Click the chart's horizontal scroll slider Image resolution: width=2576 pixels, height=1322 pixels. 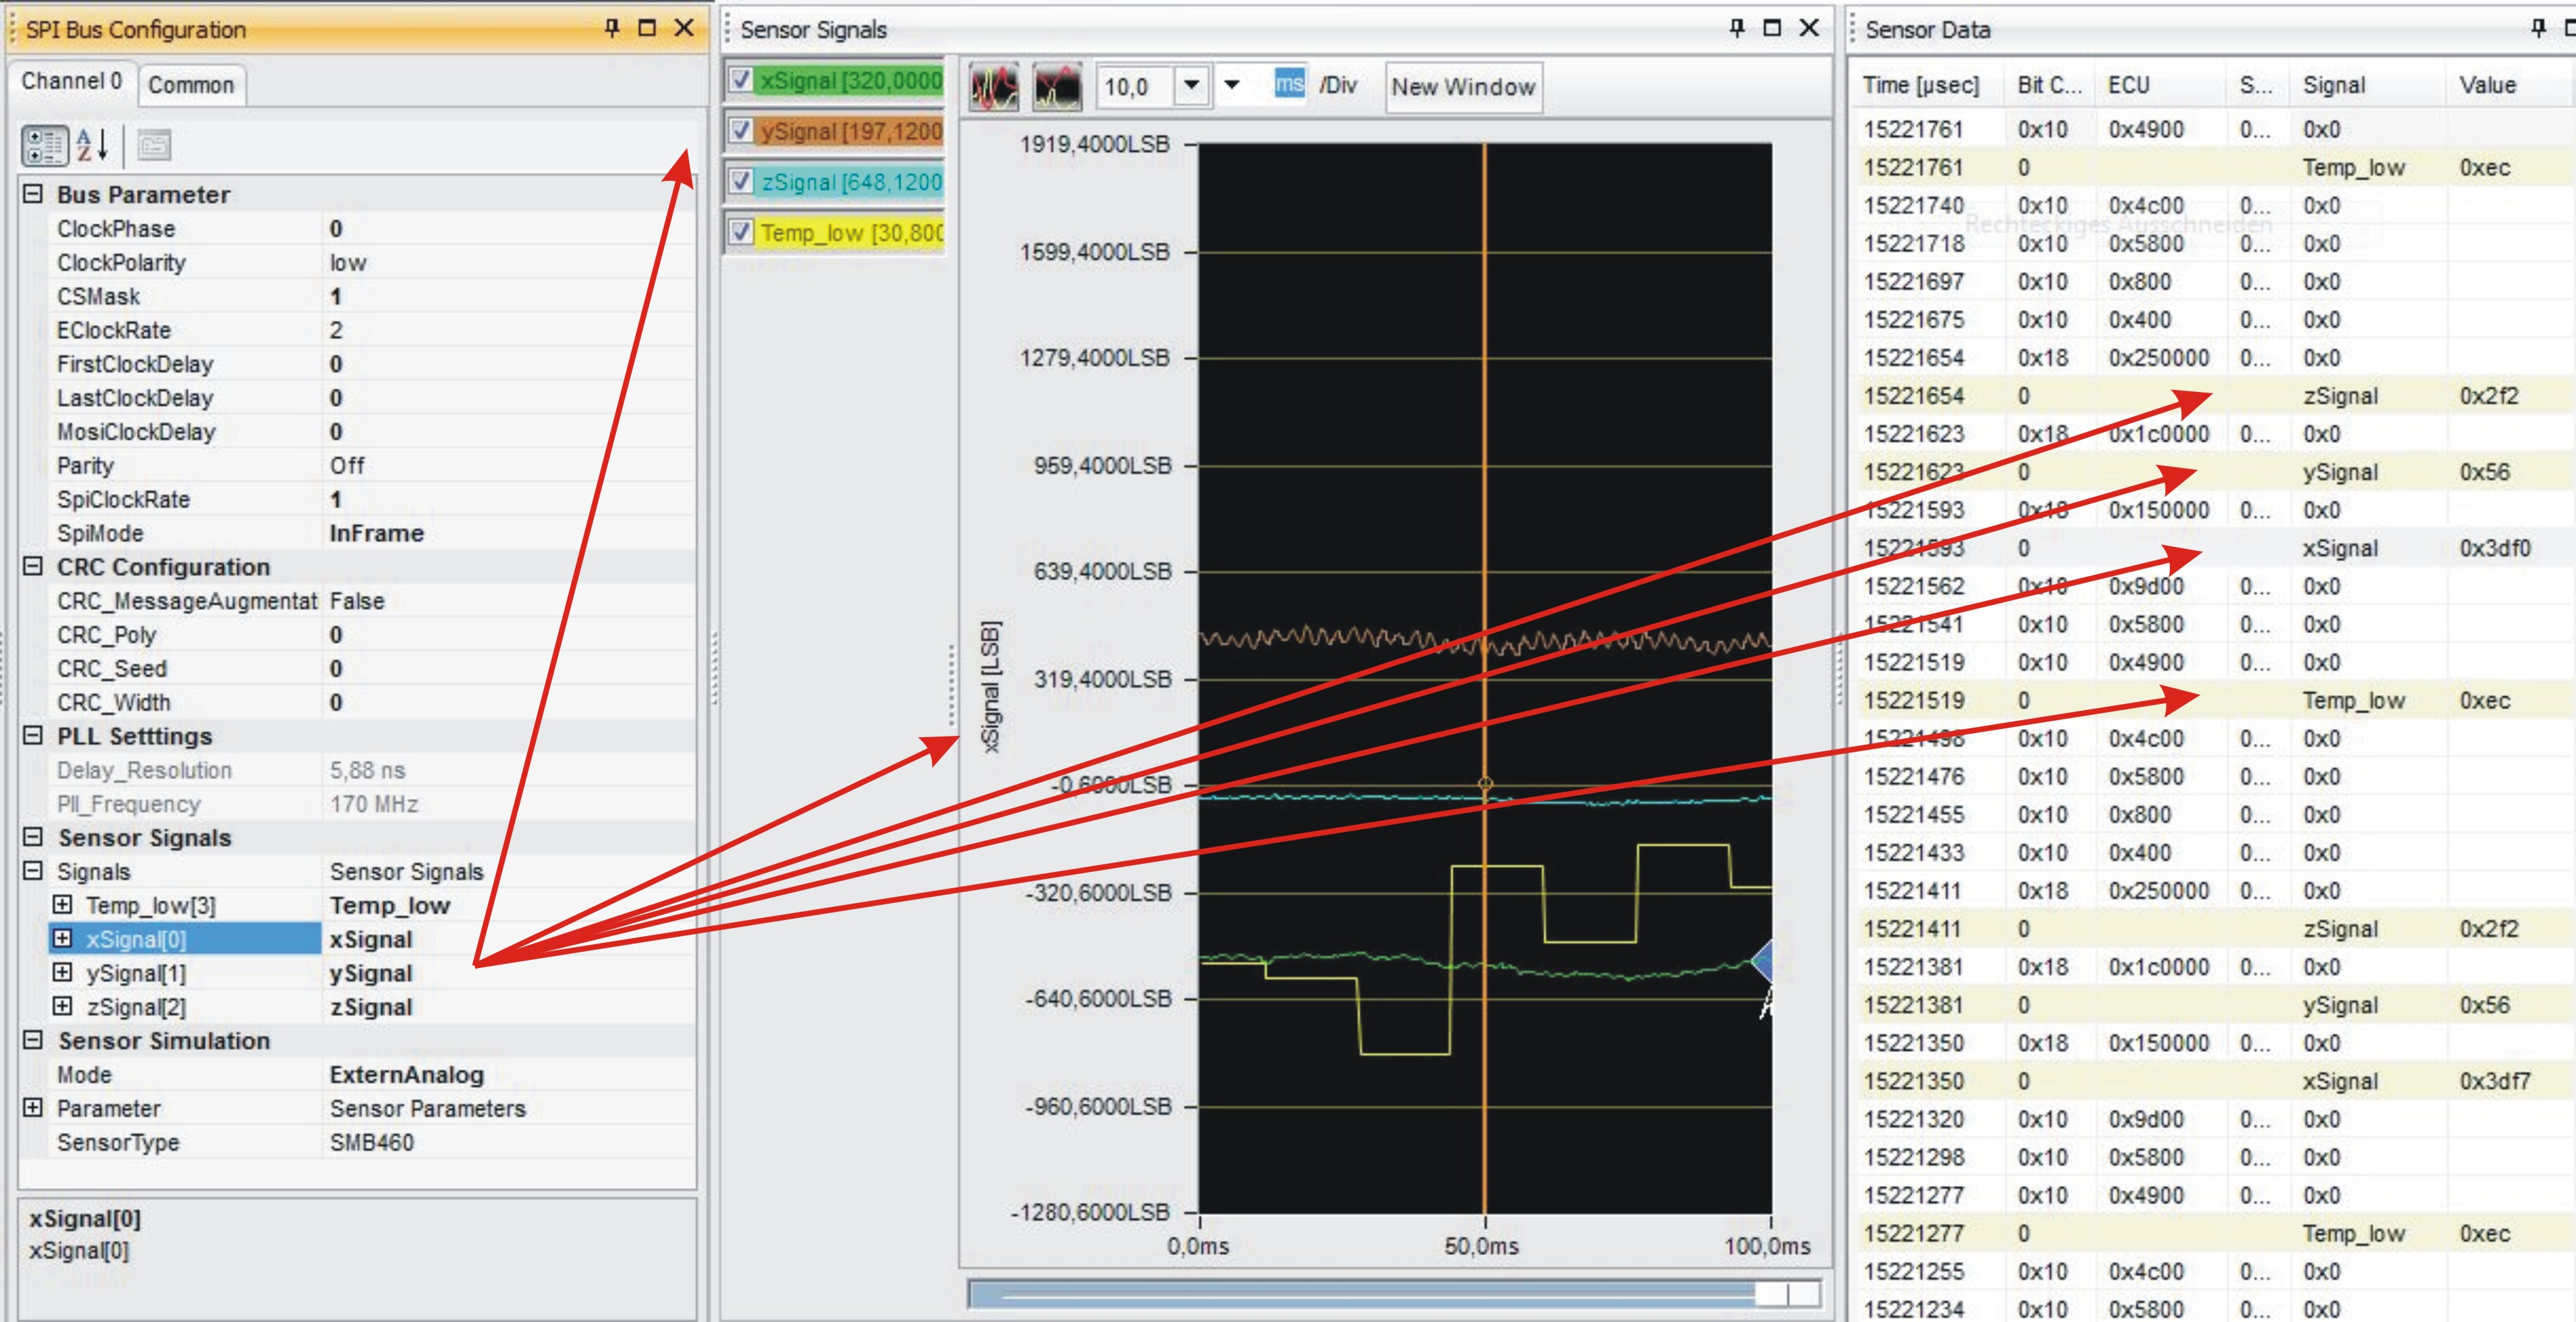tap(1393, 1293)
